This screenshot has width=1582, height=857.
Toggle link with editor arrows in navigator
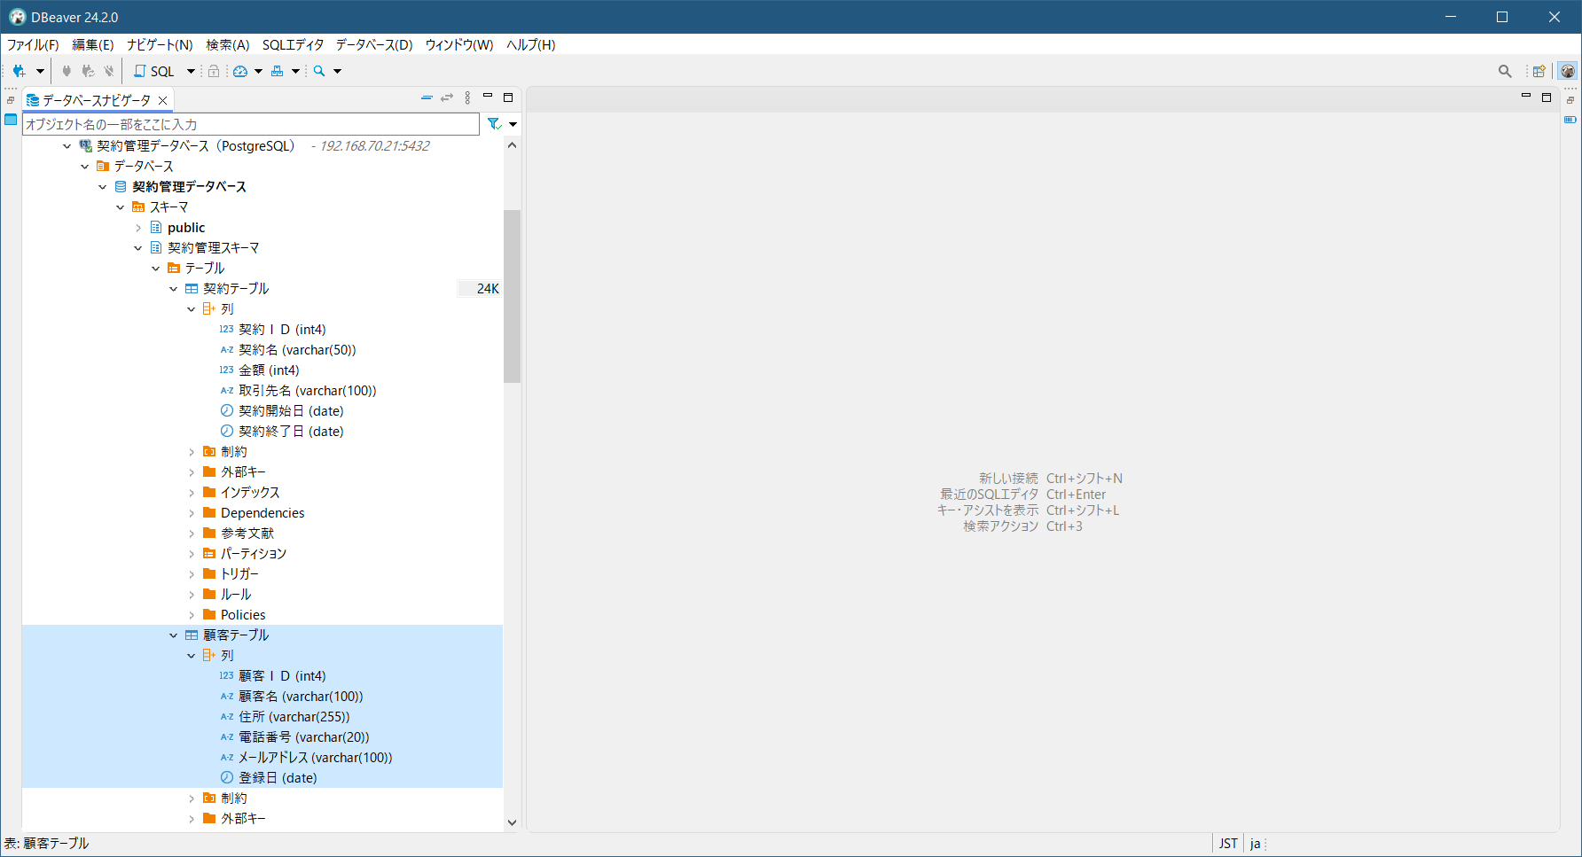click(447, 97)
